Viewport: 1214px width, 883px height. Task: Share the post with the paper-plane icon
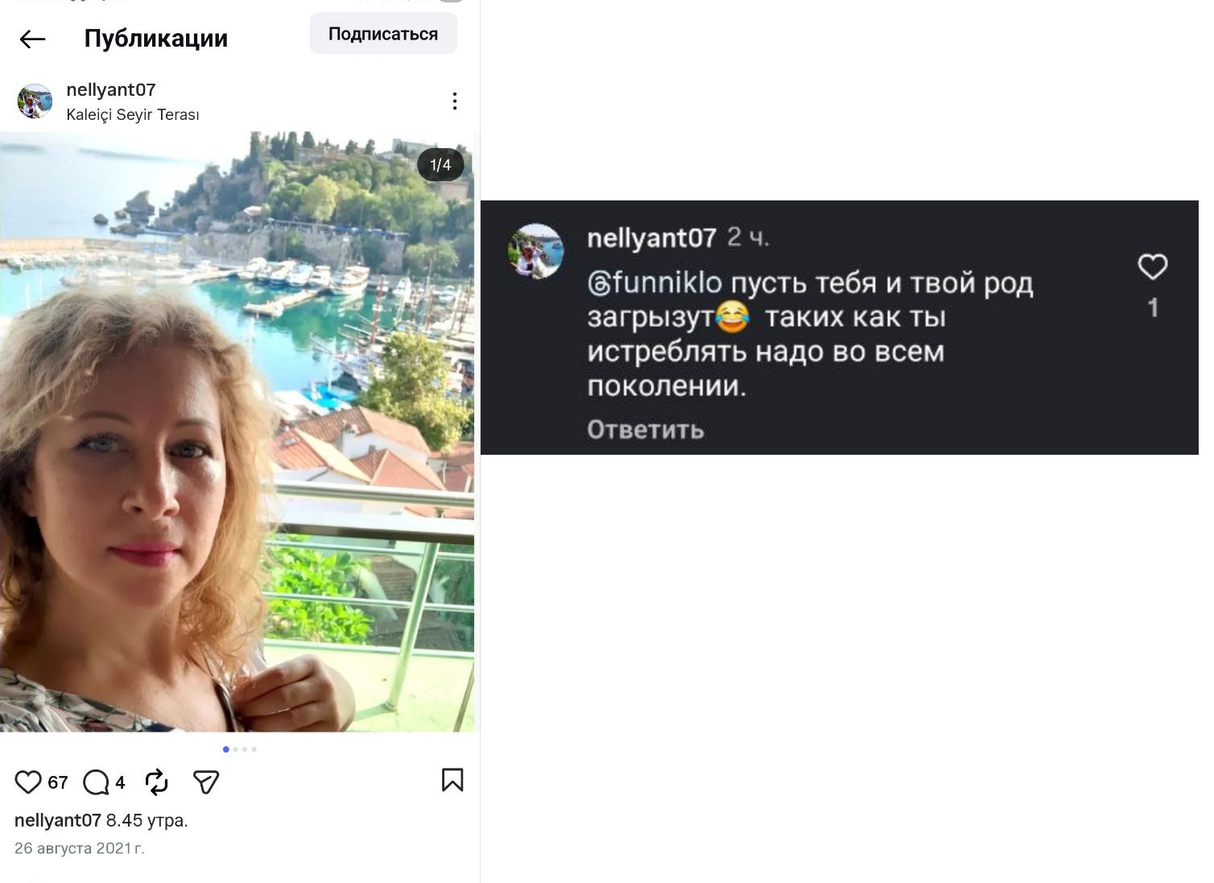(x=206, y=782)
